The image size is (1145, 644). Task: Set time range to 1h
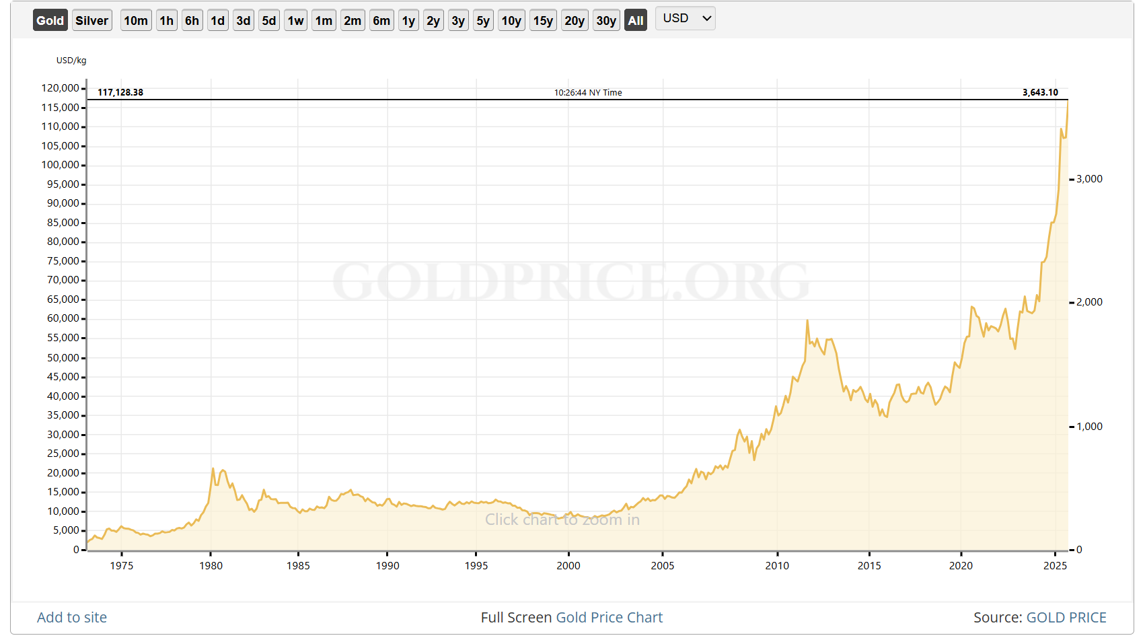tap(167, 20)
